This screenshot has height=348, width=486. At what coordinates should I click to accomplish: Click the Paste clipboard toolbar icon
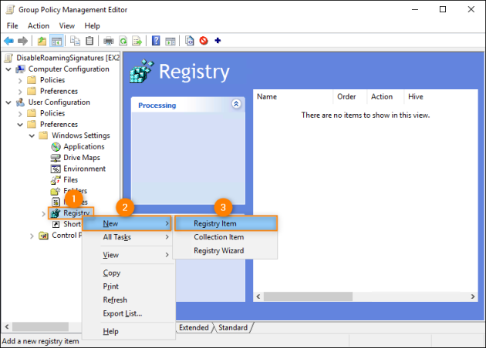[x=90, y=41]
